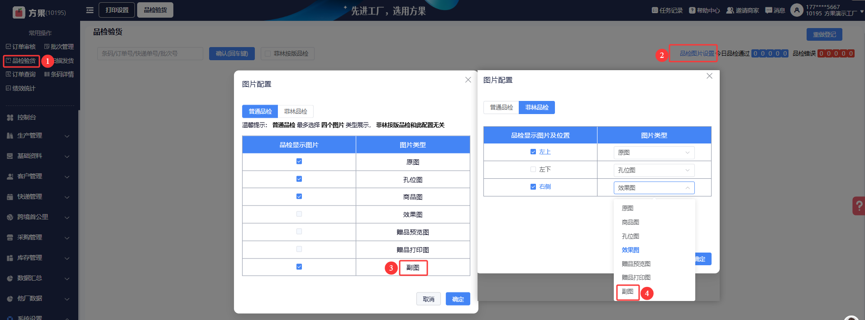Click 邀请商家 invite merchant icon
The width and height of the screenshot is (865, 320).
730,10
